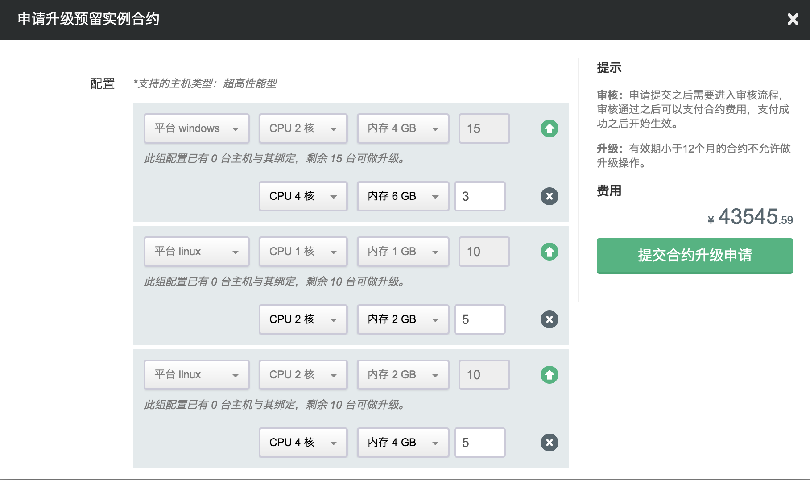810x480 pixels.
Task: Open the 内存 1 GB memory dropdown
Action: (x=403, y=252)
